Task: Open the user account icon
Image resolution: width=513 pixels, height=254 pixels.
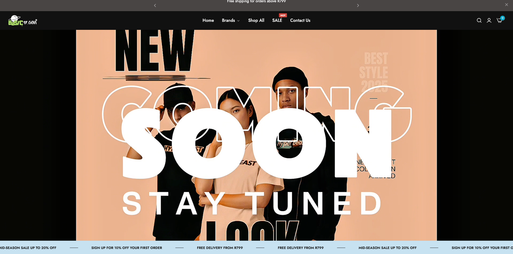Action: pos(489,20)
